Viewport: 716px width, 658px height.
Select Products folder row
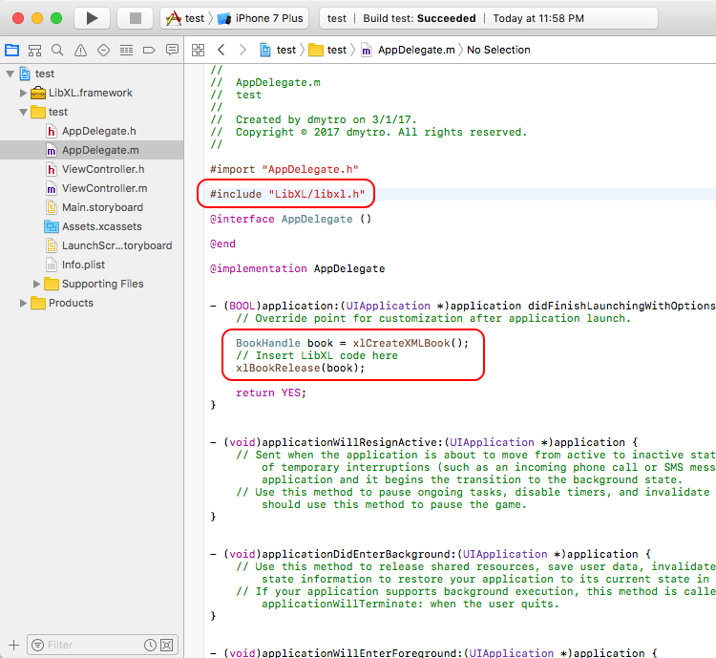[x=92, y=303]
